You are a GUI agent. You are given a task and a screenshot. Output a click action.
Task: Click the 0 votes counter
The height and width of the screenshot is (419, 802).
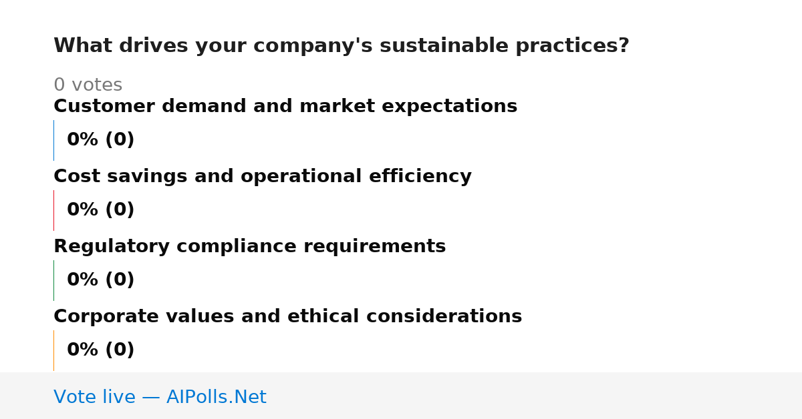point(88,85)
